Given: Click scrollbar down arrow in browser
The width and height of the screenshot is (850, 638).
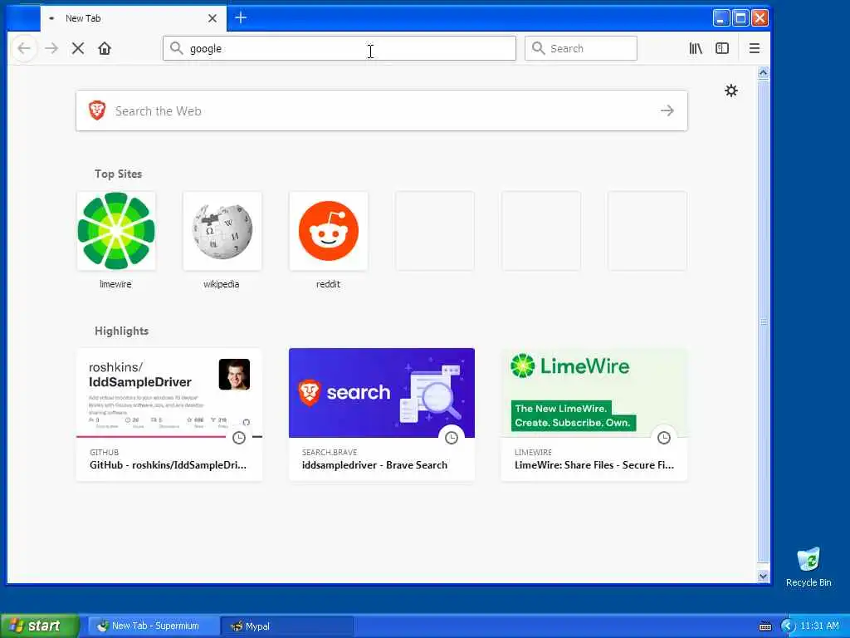Looking at the screenshot, I should pyautogui.click(x=764, y=577).
